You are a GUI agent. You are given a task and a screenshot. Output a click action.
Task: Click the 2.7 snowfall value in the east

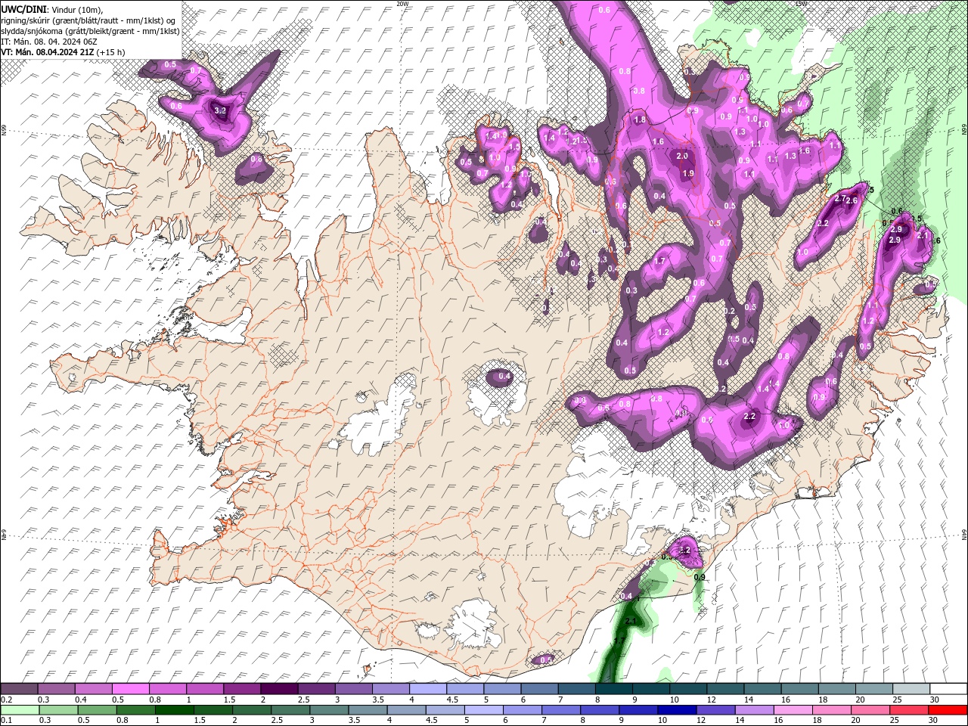[x=840, y=198]
